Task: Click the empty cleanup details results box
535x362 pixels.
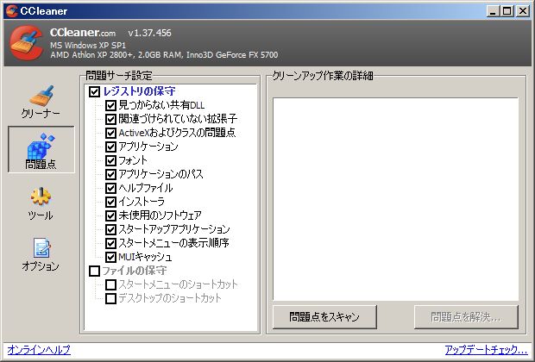Action: 395,199
